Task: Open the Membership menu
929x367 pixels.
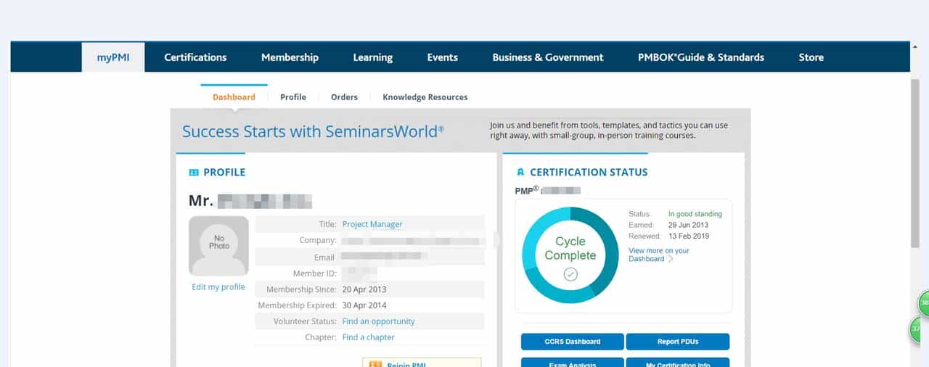Action: click(x=290, y=57)
